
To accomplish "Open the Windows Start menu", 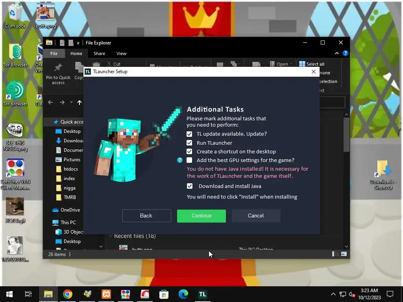I will click(x=9, y=294).
